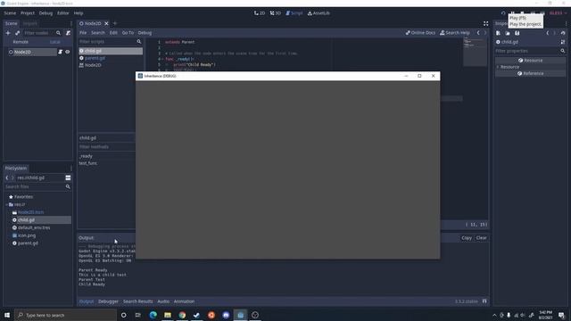Add a new node in Scene dock
The height and width of the screenshot is (321, 571).
(8, 33)
